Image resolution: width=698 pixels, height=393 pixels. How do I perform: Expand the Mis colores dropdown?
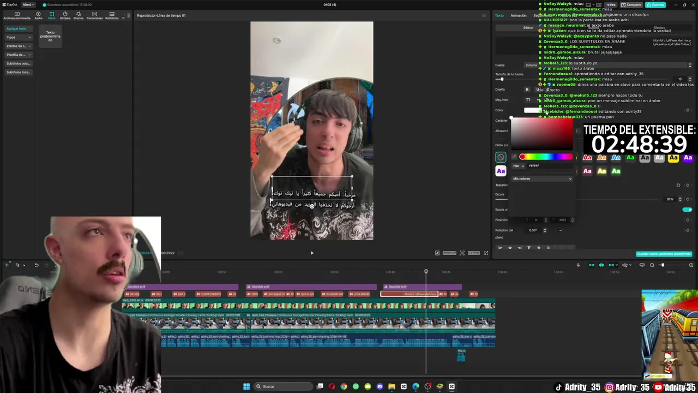[x=542, y=178]
